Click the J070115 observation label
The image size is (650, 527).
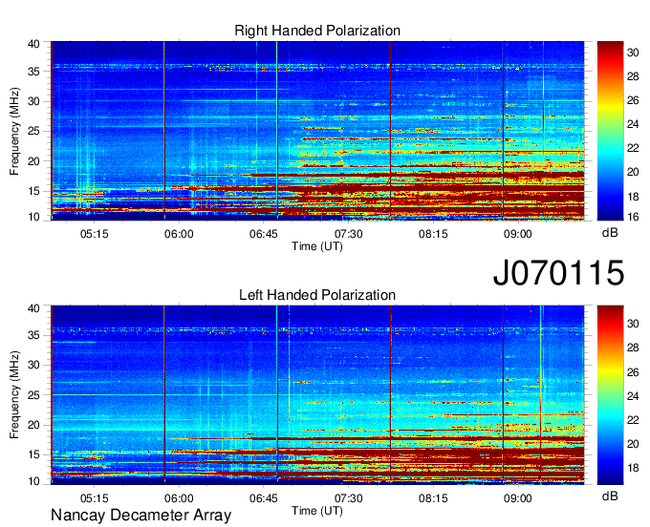tap(558, 272)
